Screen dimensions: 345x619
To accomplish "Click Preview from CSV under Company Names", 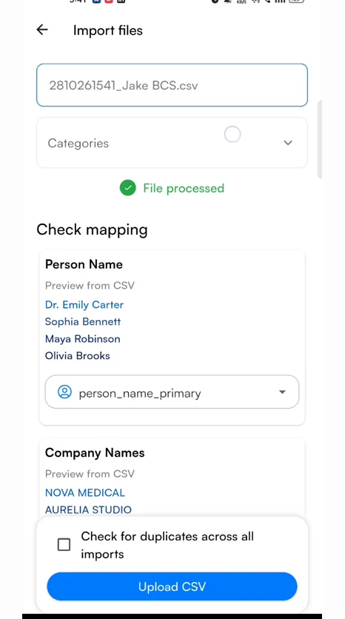I will 90,474.
